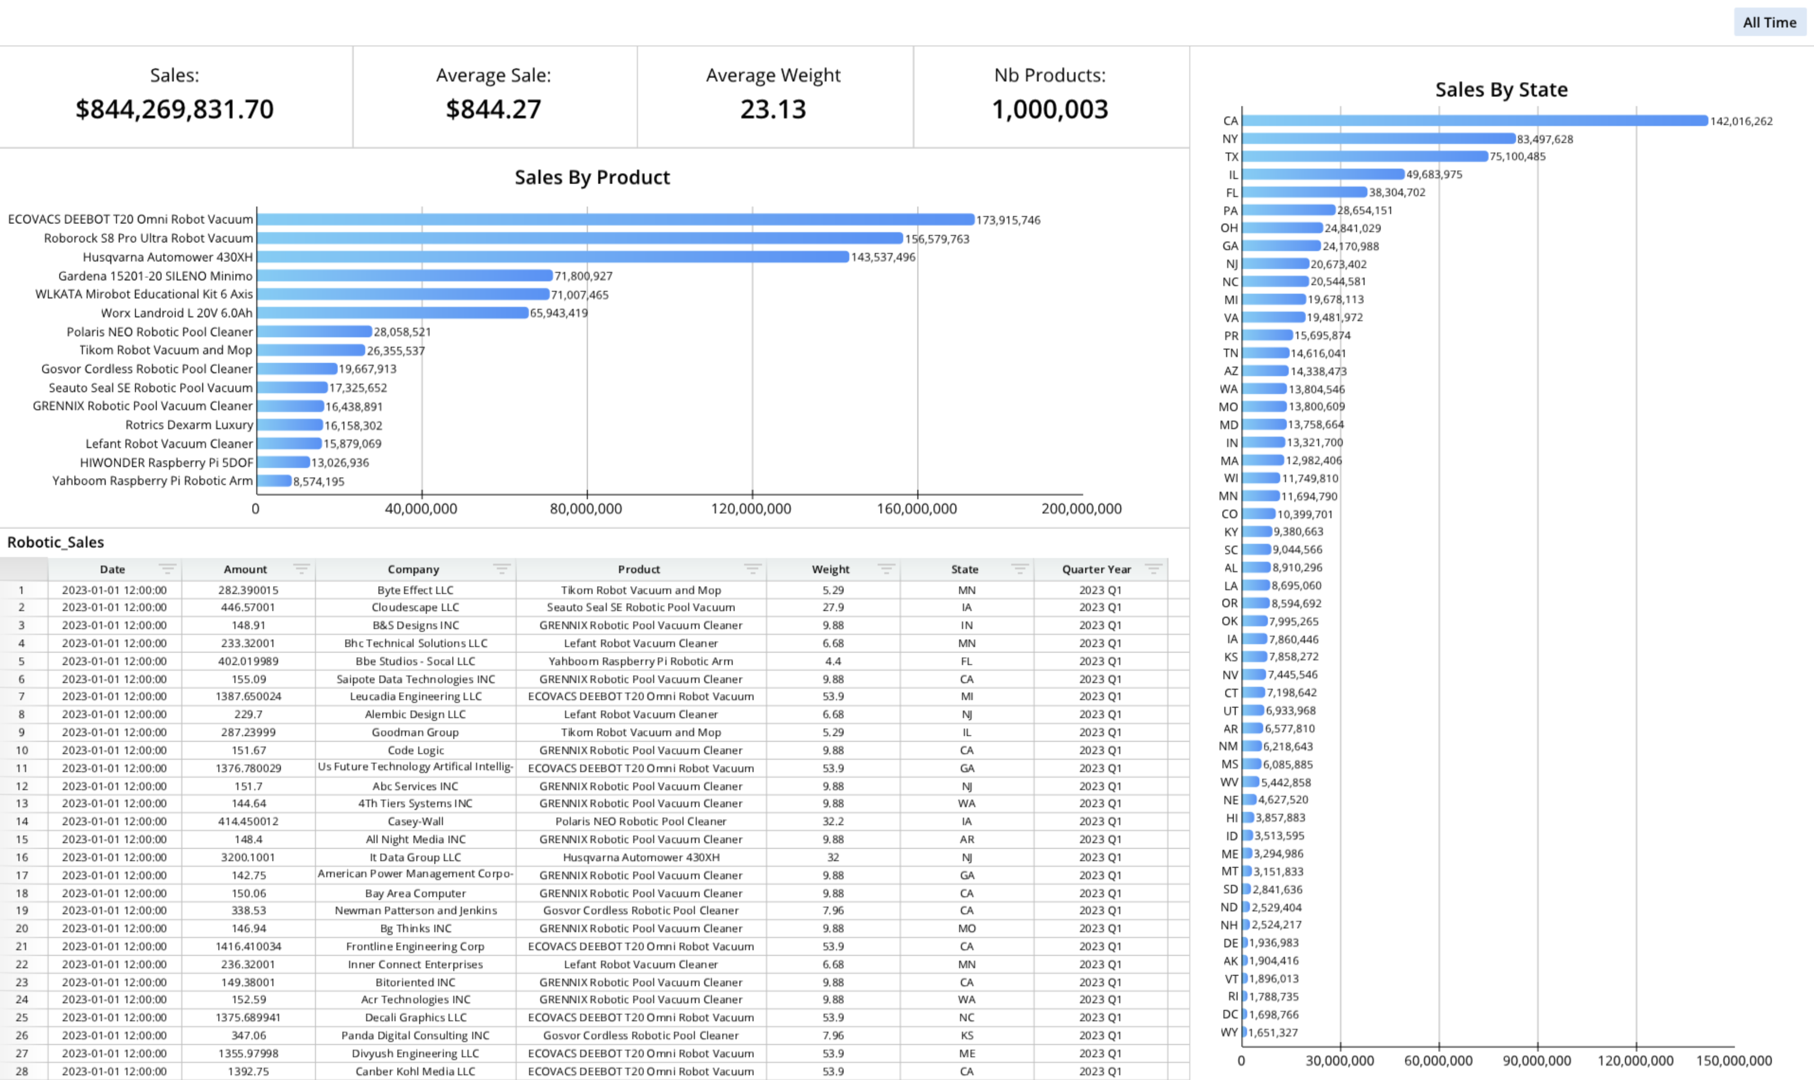Image resolution: width=1814 pixels, height=1080 pixels.
Task: Select row 16 Husqvarna Automower 430XH cell
Action: coord(640,857)
